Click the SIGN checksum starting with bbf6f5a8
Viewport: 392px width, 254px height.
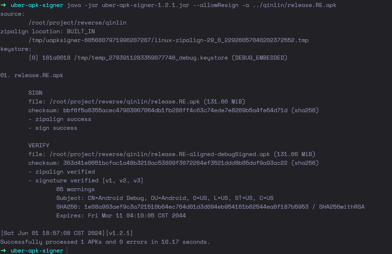175,110
